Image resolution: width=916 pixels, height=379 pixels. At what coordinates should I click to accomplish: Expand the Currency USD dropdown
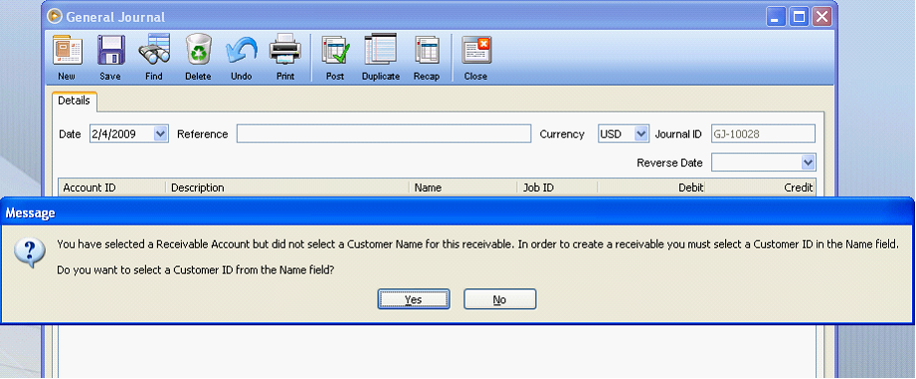tap(641, 133)
